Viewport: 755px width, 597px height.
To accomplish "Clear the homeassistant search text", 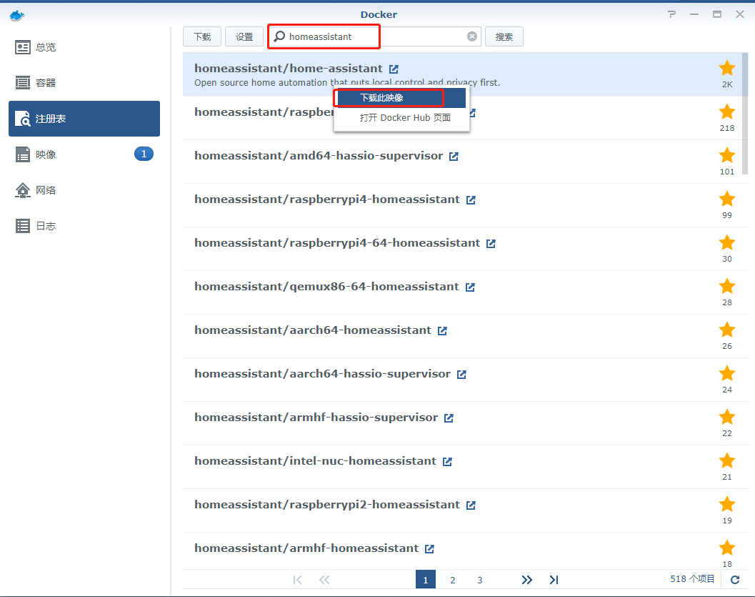I will point(472,36).
